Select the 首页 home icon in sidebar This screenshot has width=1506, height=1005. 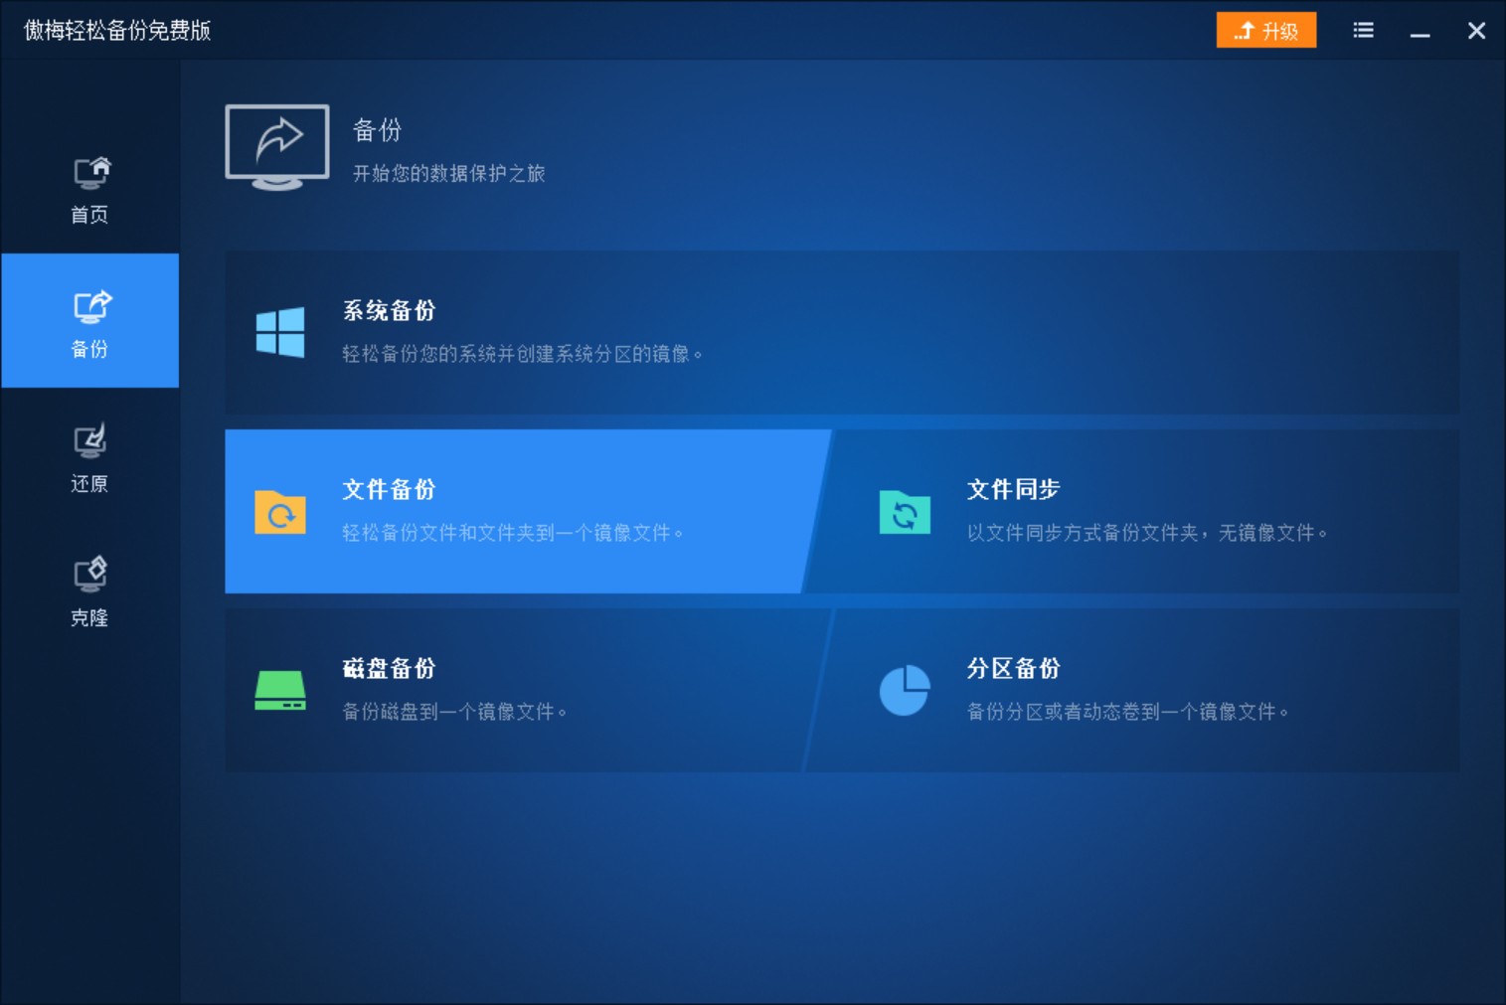pos(90,171)
